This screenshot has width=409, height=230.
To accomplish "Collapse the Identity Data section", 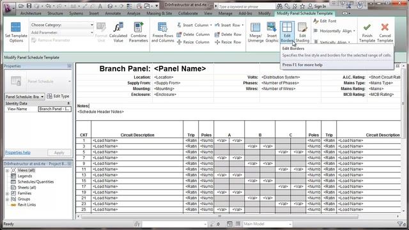I will click(68, 103).
